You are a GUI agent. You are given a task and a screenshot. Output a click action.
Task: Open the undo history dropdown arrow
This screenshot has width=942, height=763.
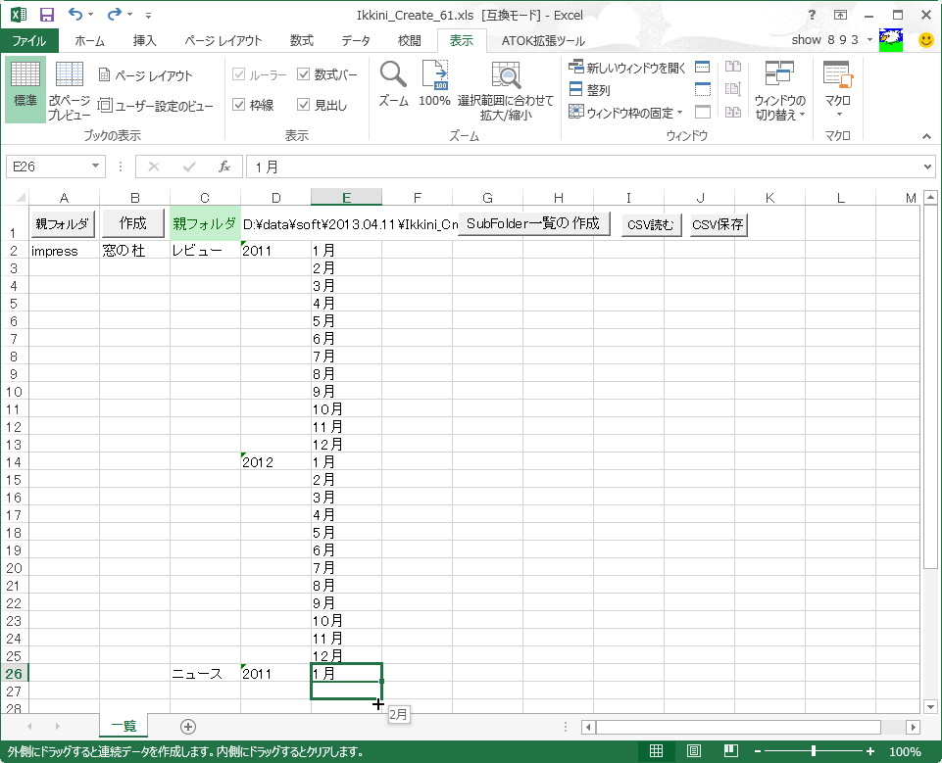[x=91, y=14]
